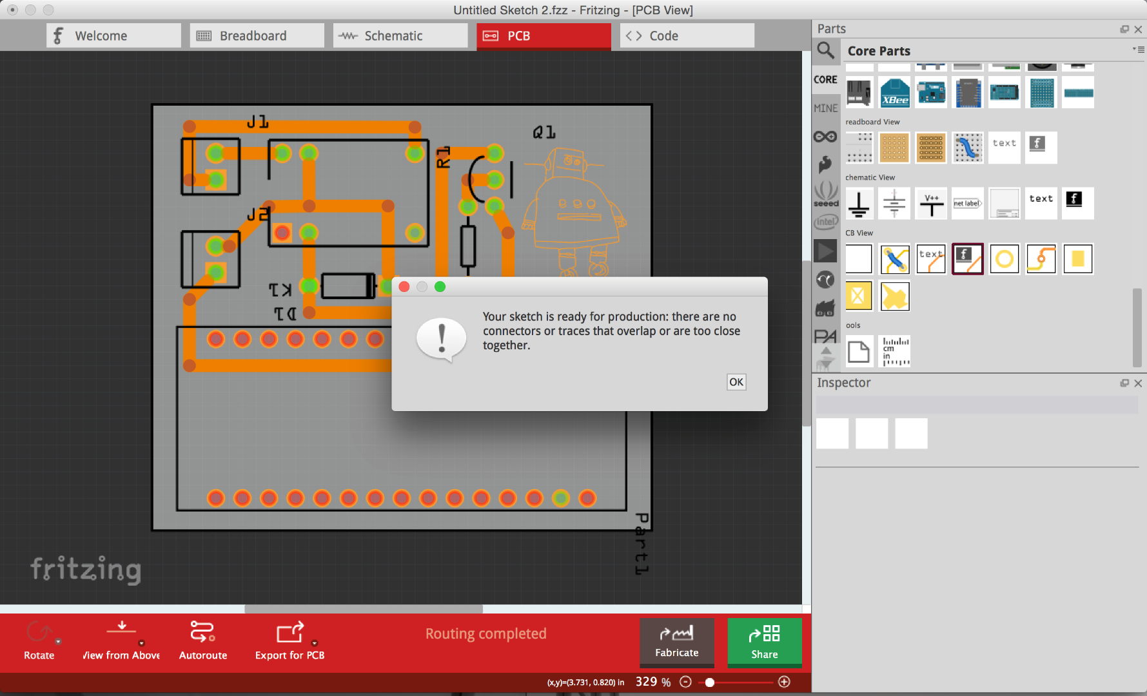Viewport: 1147px width, 696px height.
Task: Switch to the Schematic tab
Action: pos(400,35)
